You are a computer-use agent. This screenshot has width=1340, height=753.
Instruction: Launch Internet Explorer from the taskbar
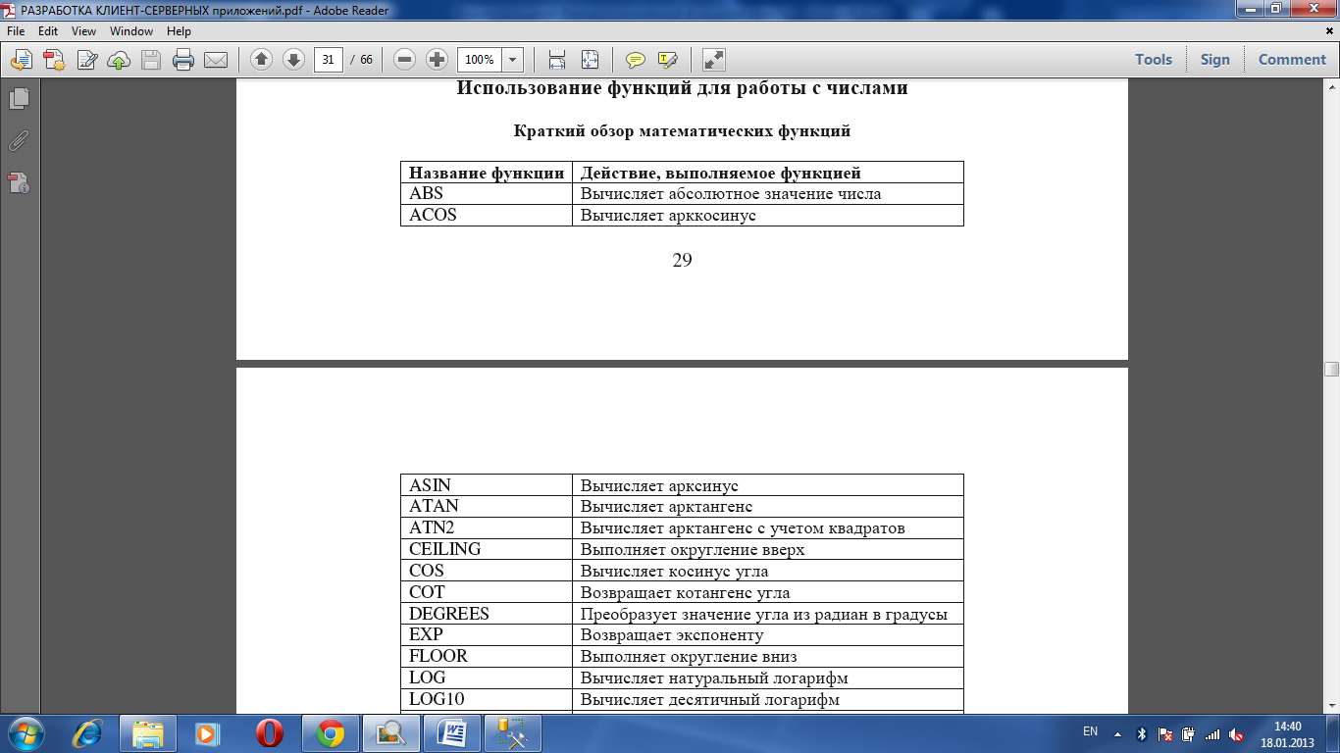click(x=89, y=733)
